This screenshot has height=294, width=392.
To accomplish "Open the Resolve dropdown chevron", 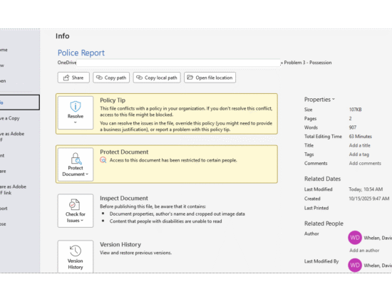I will [x=76, y=122].
